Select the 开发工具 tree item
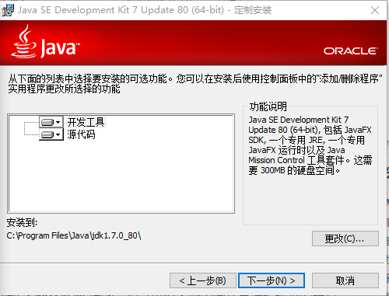 click(x=86, y=122)
